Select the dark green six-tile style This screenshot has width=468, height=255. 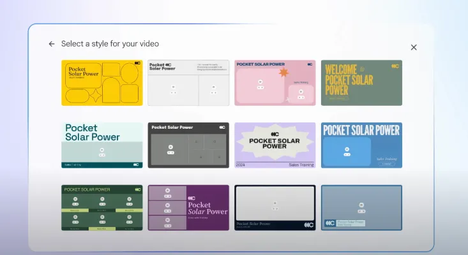[102, 208]
